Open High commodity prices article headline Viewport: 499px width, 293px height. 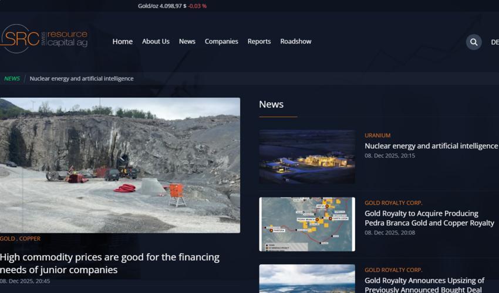click(x=110, y=263)
